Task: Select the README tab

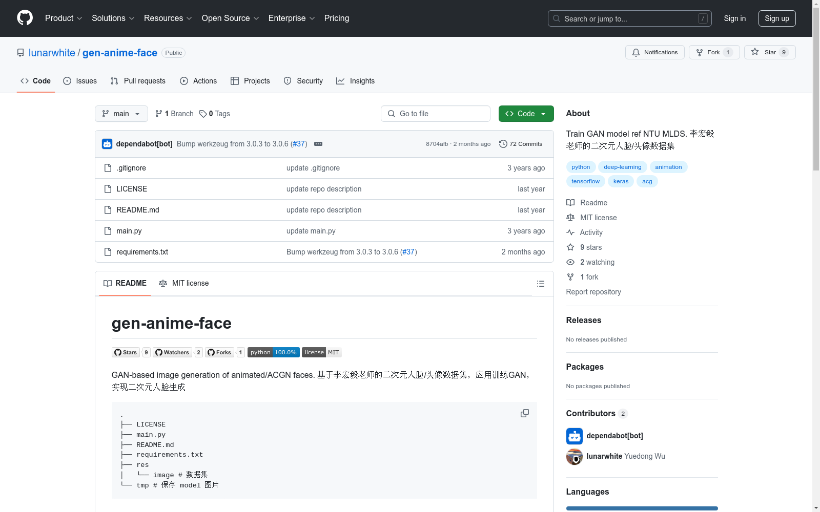Action: (x=125, y=283)
